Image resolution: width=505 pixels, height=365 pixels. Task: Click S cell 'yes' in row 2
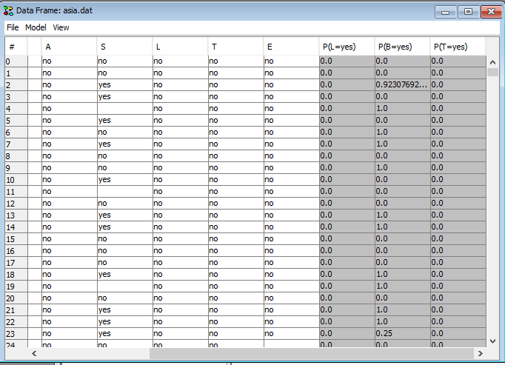pyautogui.click(x=124, y=84)
